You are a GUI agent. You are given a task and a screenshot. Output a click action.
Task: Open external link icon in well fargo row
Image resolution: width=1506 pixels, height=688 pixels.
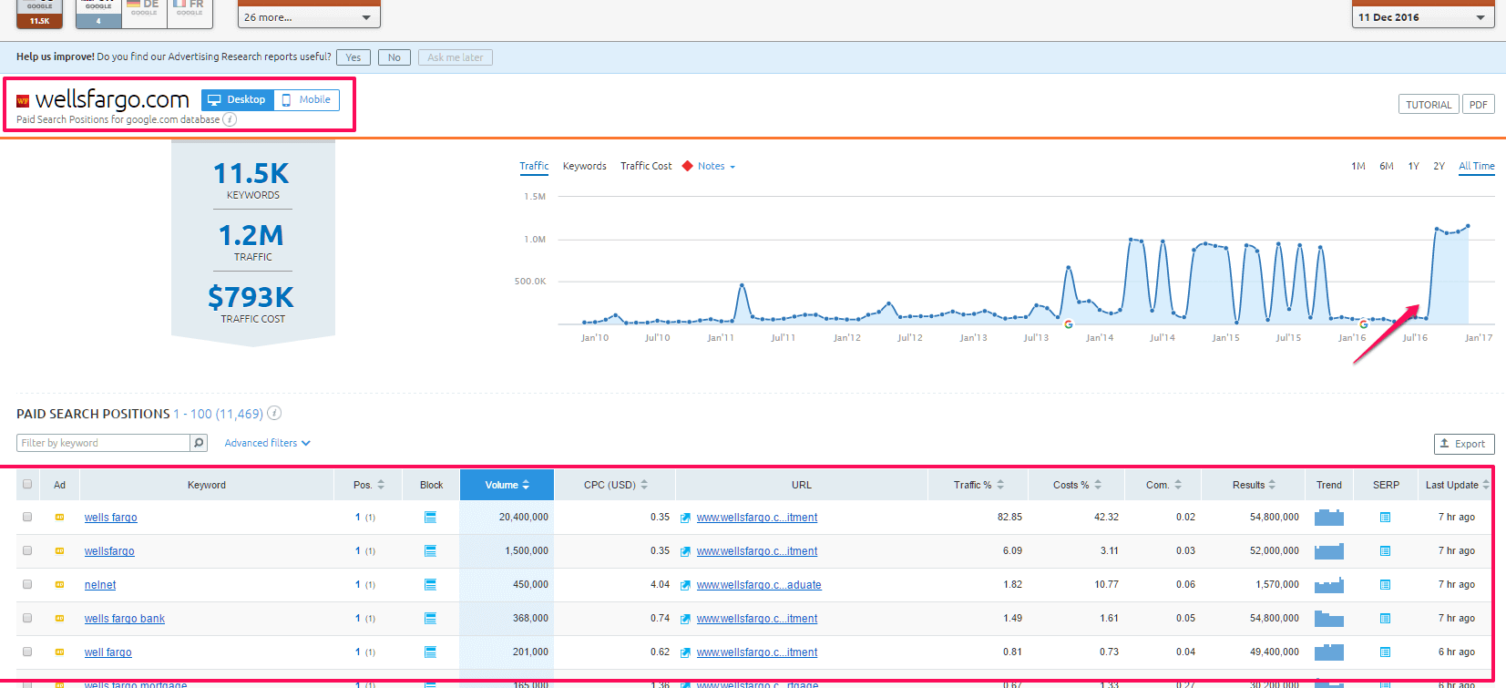point(685,652)
